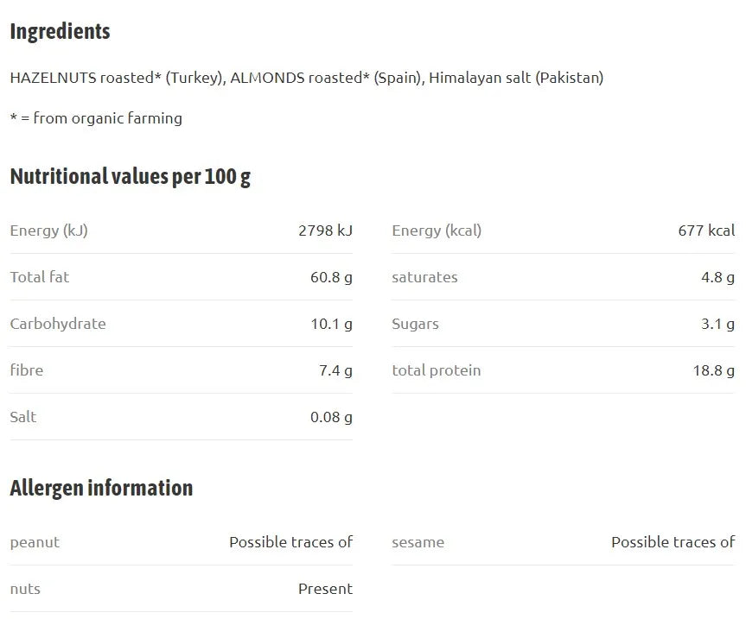
Task: Click the Nutritional values per 100 g heading
Action: (131, 177)
